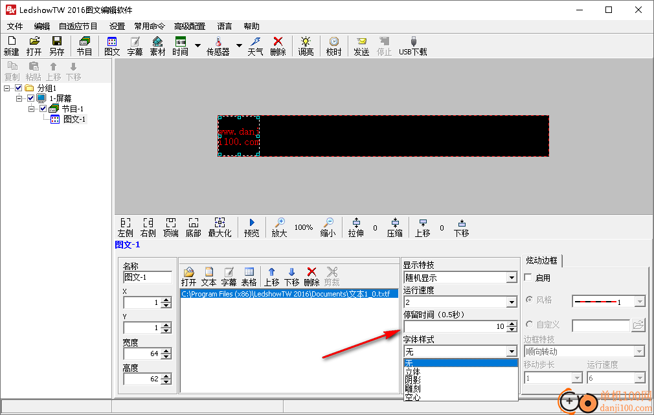The height and width of the screenshot is (415, 654).
Task: Align area to bottom with 底部
Action: [x=193, y=227]
